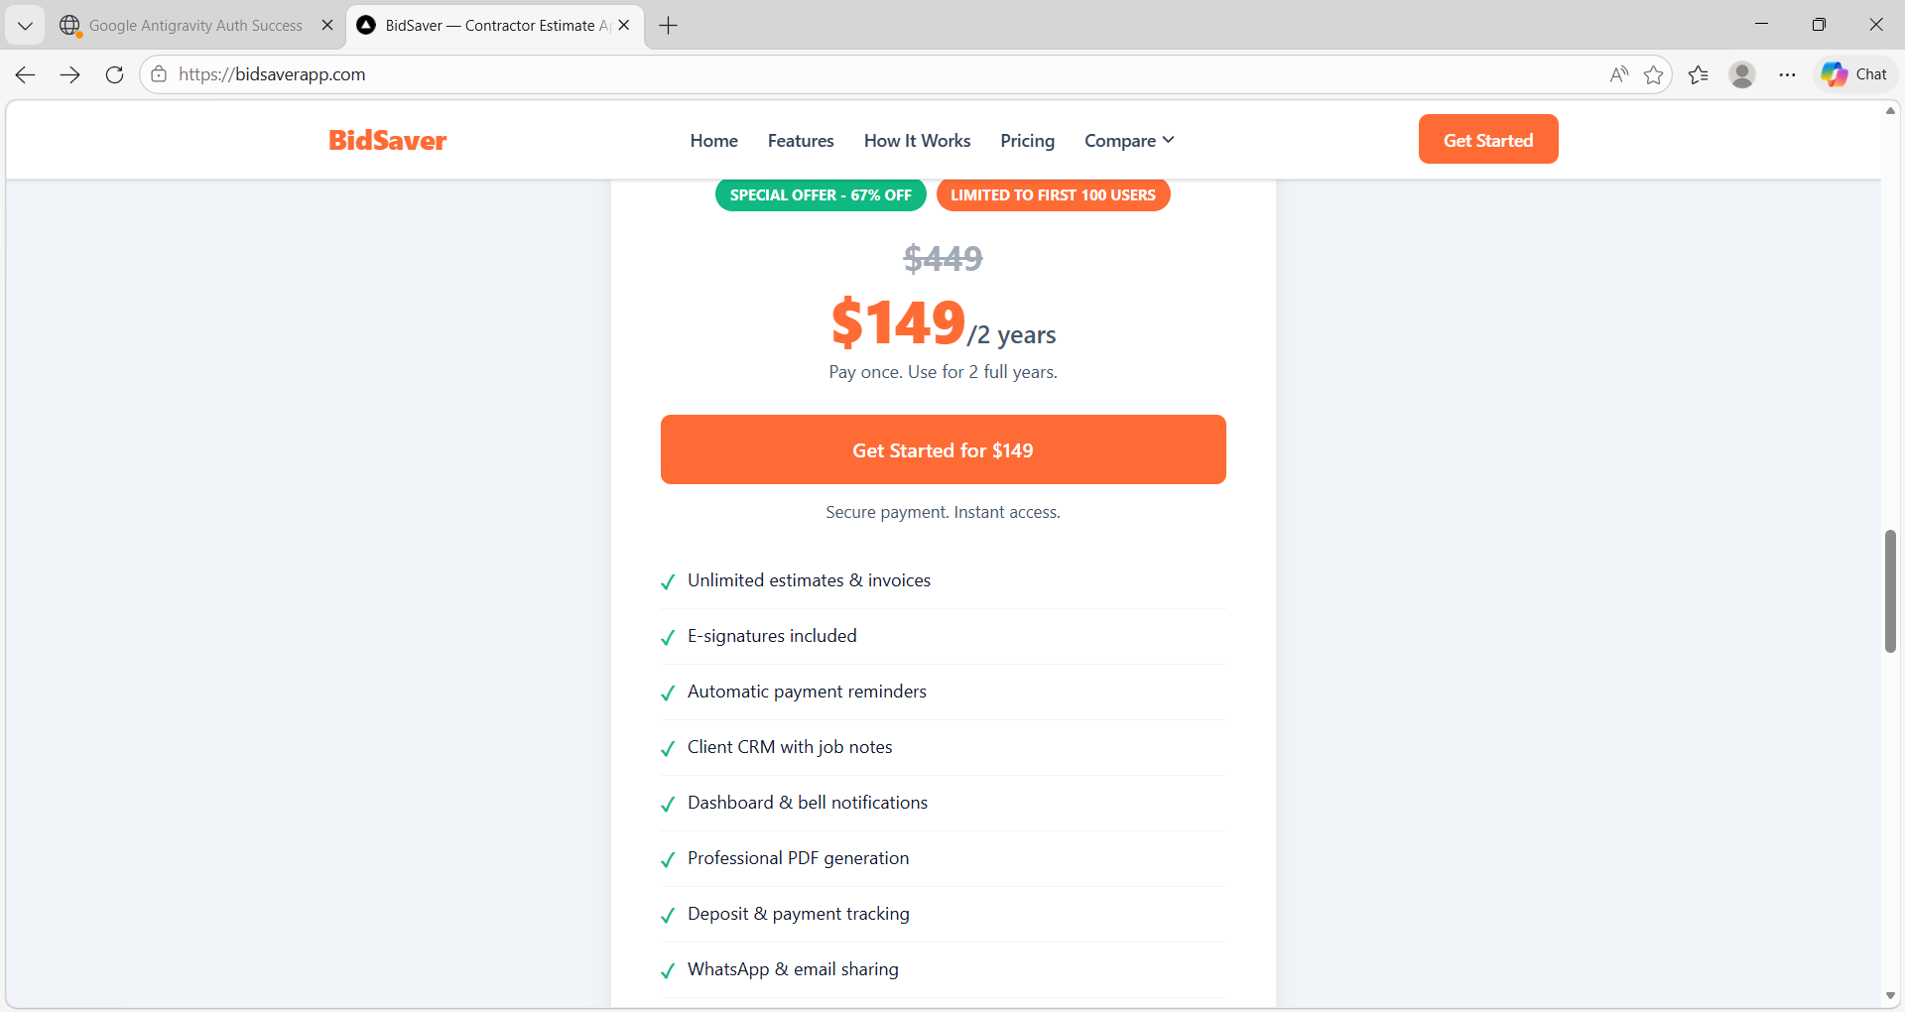The height and width of the screenshot is (1012, 1905).
Task: Open a new browser tab
Action: pyautogui.click(x=667, y=26)
